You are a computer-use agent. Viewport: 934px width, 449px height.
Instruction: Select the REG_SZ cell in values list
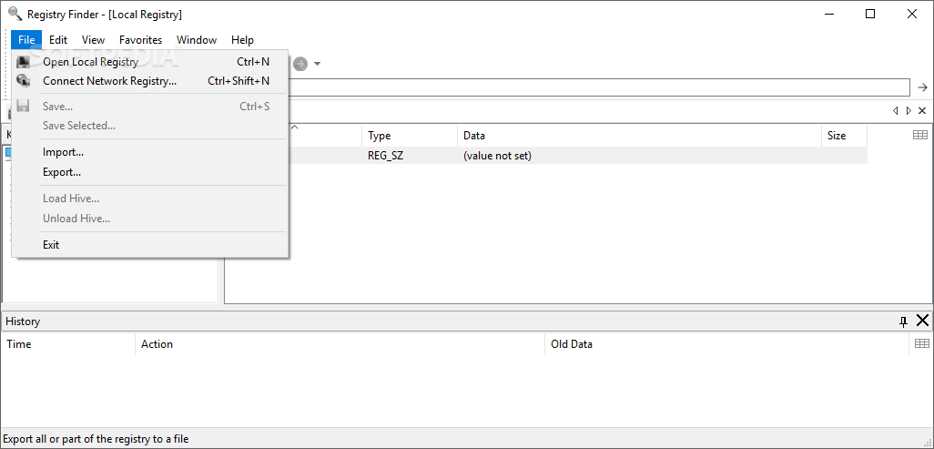385,156
